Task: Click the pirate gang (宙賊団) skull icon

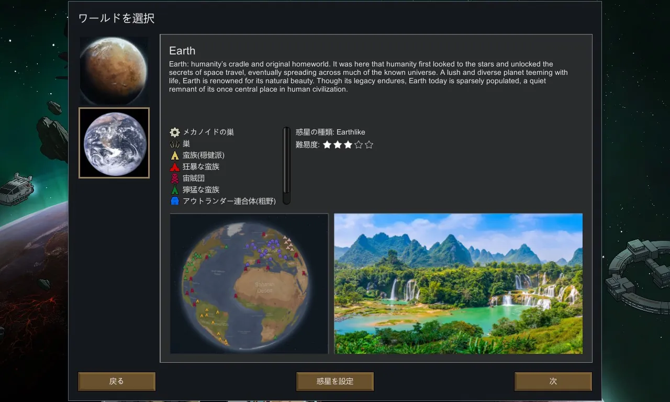Action: coord(175,178)
